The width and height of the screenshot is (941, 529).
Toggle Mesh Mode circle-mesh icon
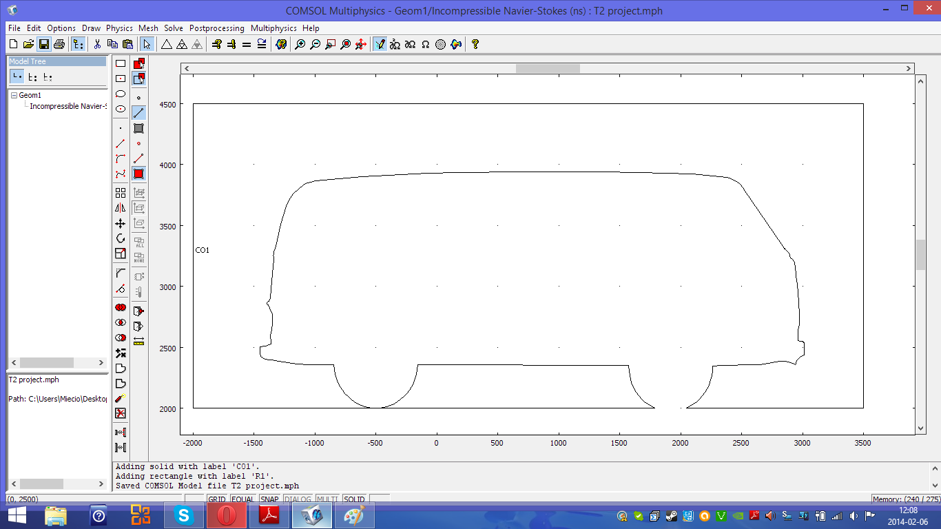pyautogui.click(x=440, y=44)
